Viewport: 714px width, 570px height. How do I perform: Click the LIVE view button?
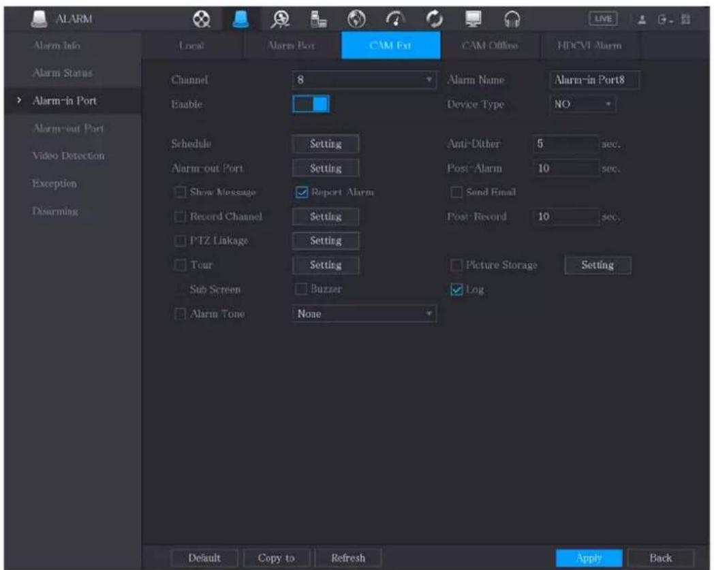click(603, 18)
